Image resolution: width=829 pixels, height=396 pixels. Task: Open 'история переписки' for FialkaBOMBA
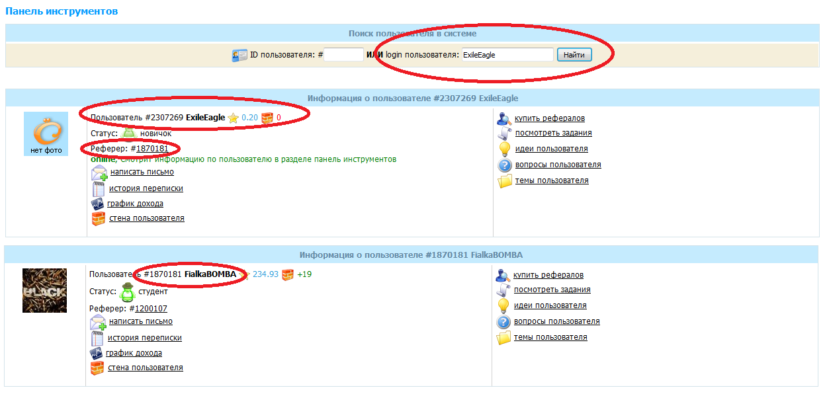(145, 338)
